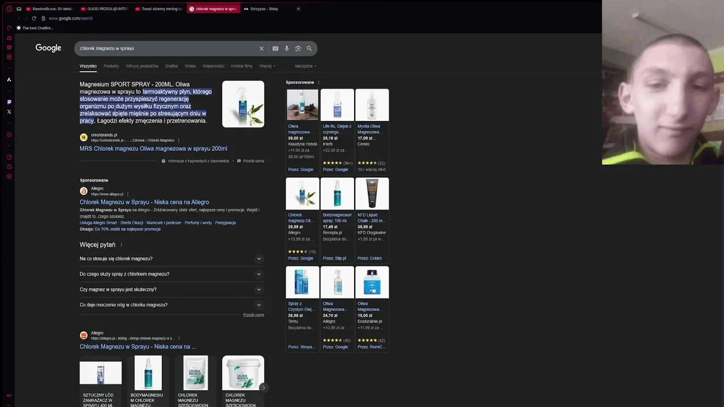Screen dimensions: 724x407
Task: Open Temu 'Spray z Czystym Olej...' product card
Action: click(x=303, y=308)
